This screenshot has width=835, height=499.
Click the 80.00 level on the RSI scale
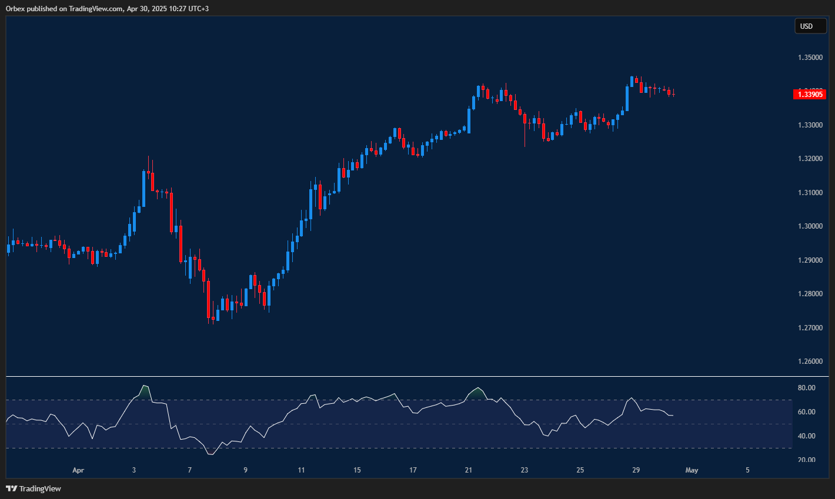pos(807,387)
